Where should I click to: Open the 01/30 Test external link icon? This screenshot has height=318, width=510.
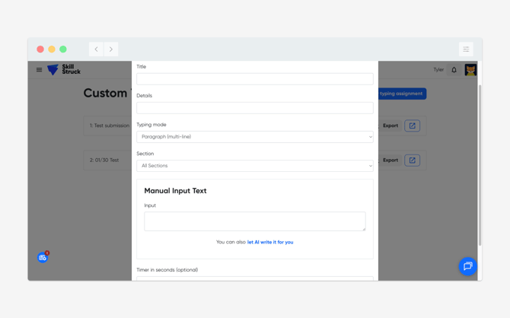pyautogui.click(x=412, y=161)
